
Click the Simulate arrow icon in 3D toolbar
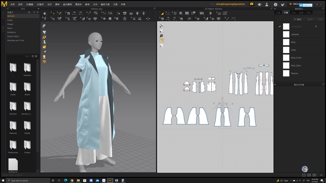(x=45, y=13)
